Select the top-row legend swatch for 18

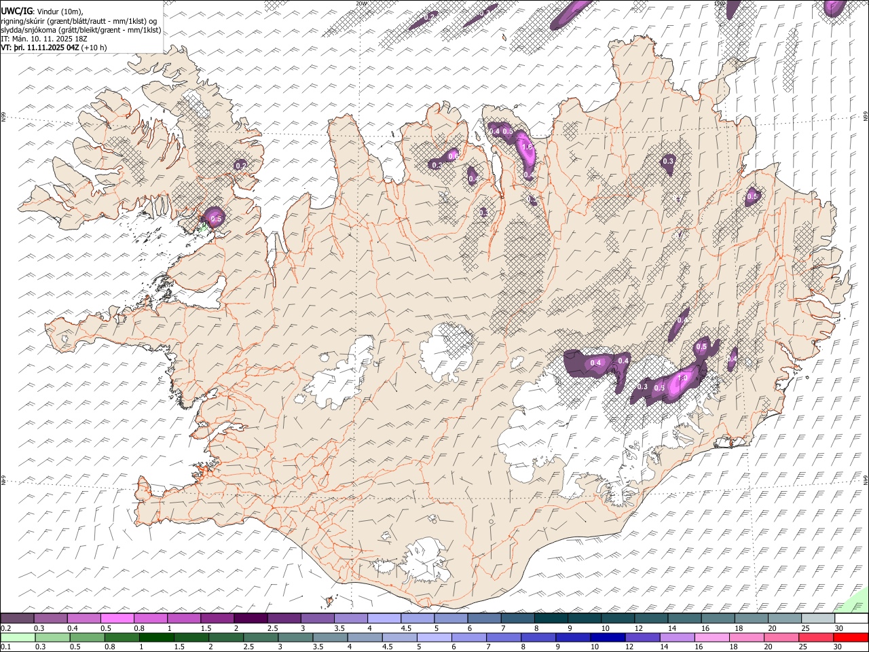coord(750,619)
